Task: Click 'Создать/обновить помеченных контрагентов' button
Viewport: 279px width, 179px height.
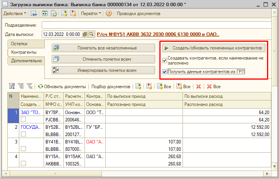Action: point(213,48)
